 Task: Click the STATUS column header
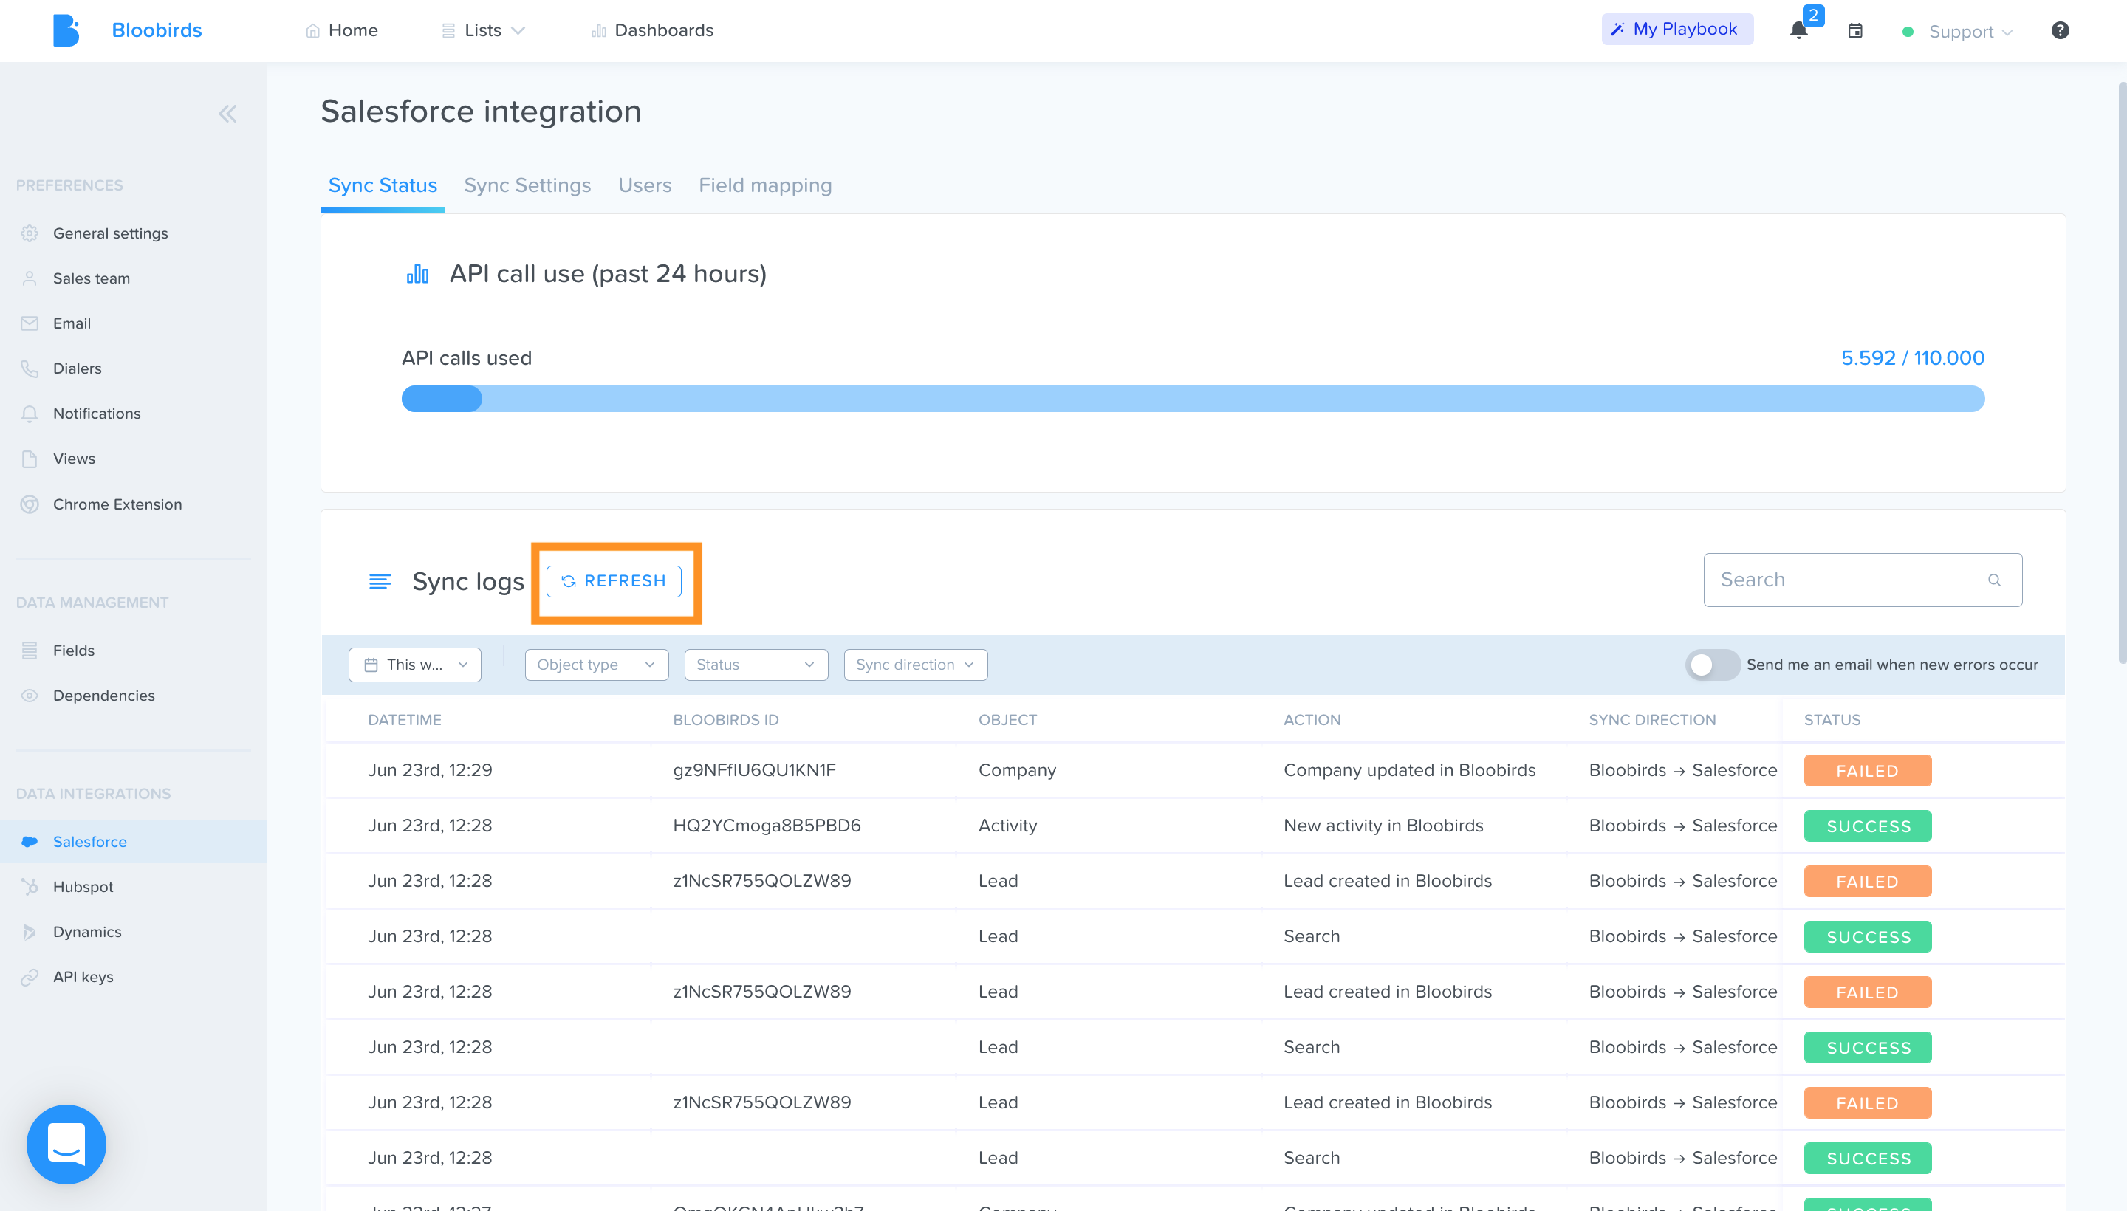[x=1832, y=720]
